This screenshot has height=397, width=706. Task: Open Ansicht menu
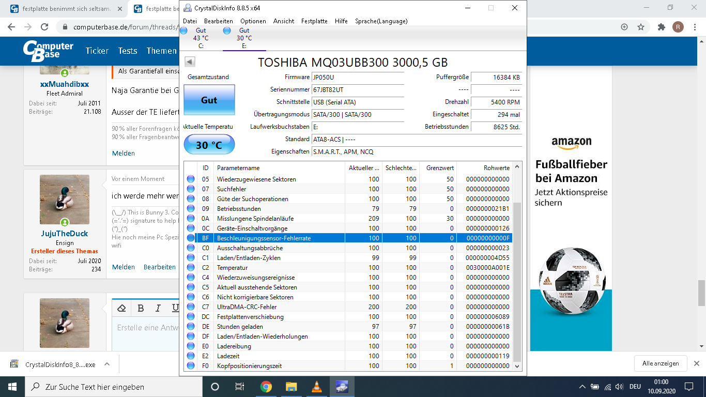click(x=284, y=21)
